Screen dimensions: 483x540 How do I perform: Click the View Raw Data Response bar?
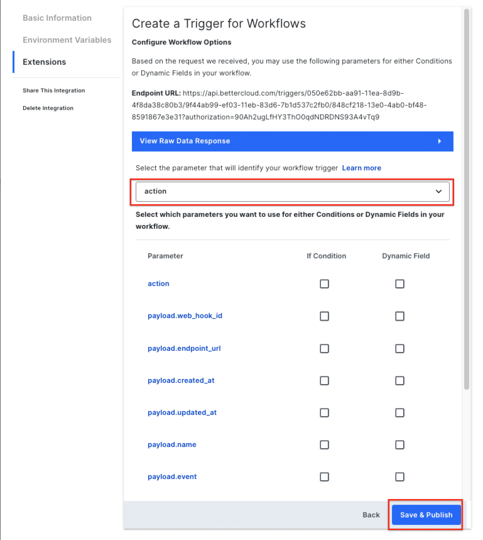[x=293, y=141]
